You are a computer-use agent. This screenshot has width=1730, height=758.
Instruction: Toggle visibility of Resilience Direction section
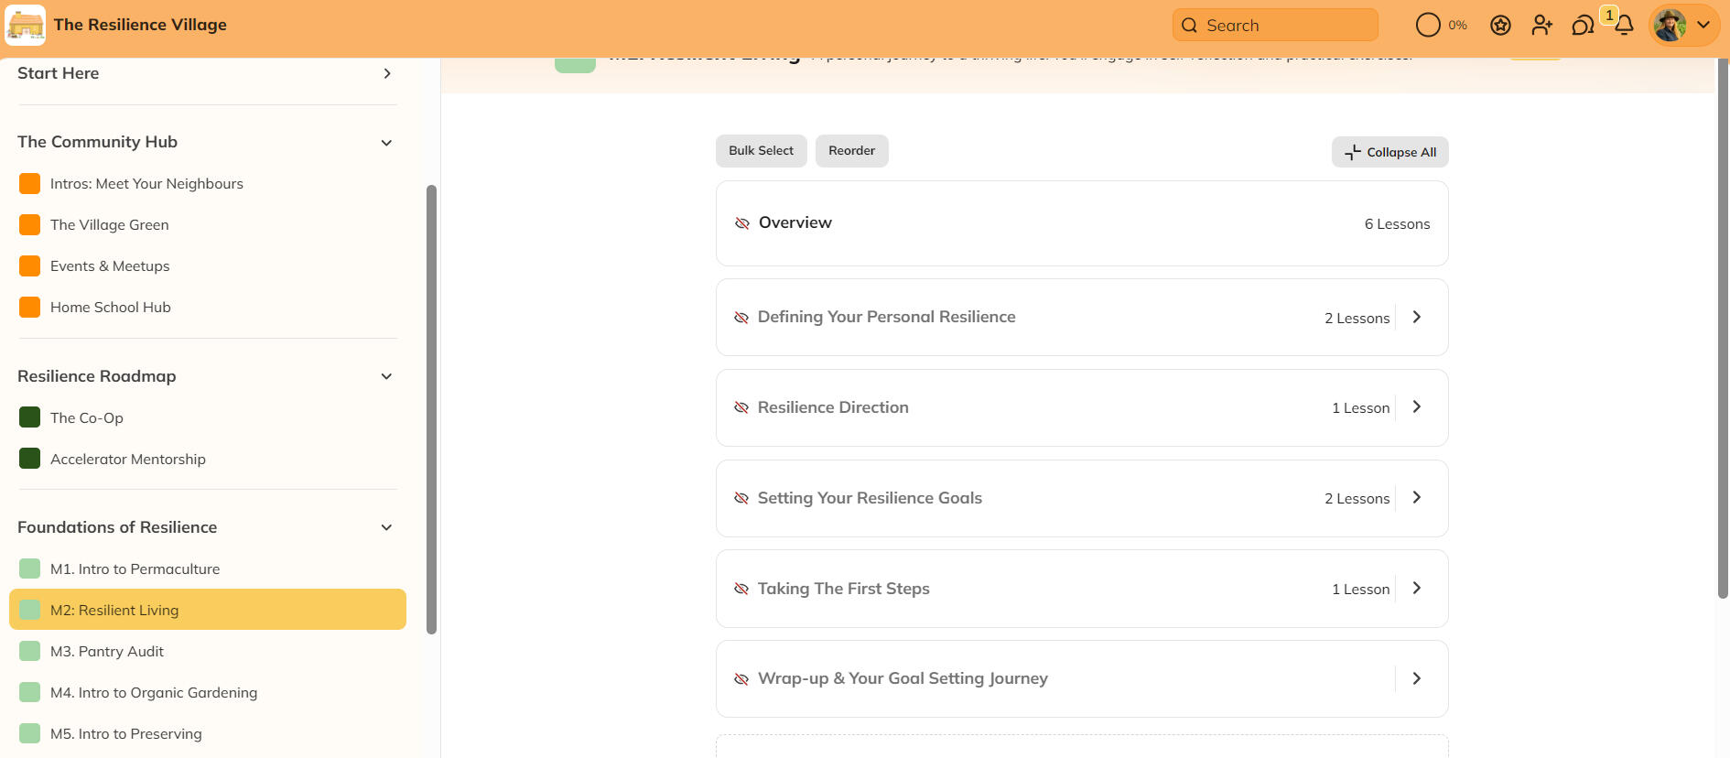pos(741,407)
